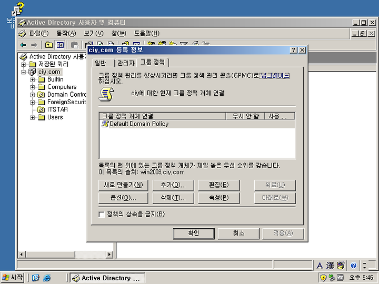The width and height of the screenshot is (379, 284).
Task: Click the Default Domain Policy row icon
Action: pyautogui.click(x=105, y=124)
